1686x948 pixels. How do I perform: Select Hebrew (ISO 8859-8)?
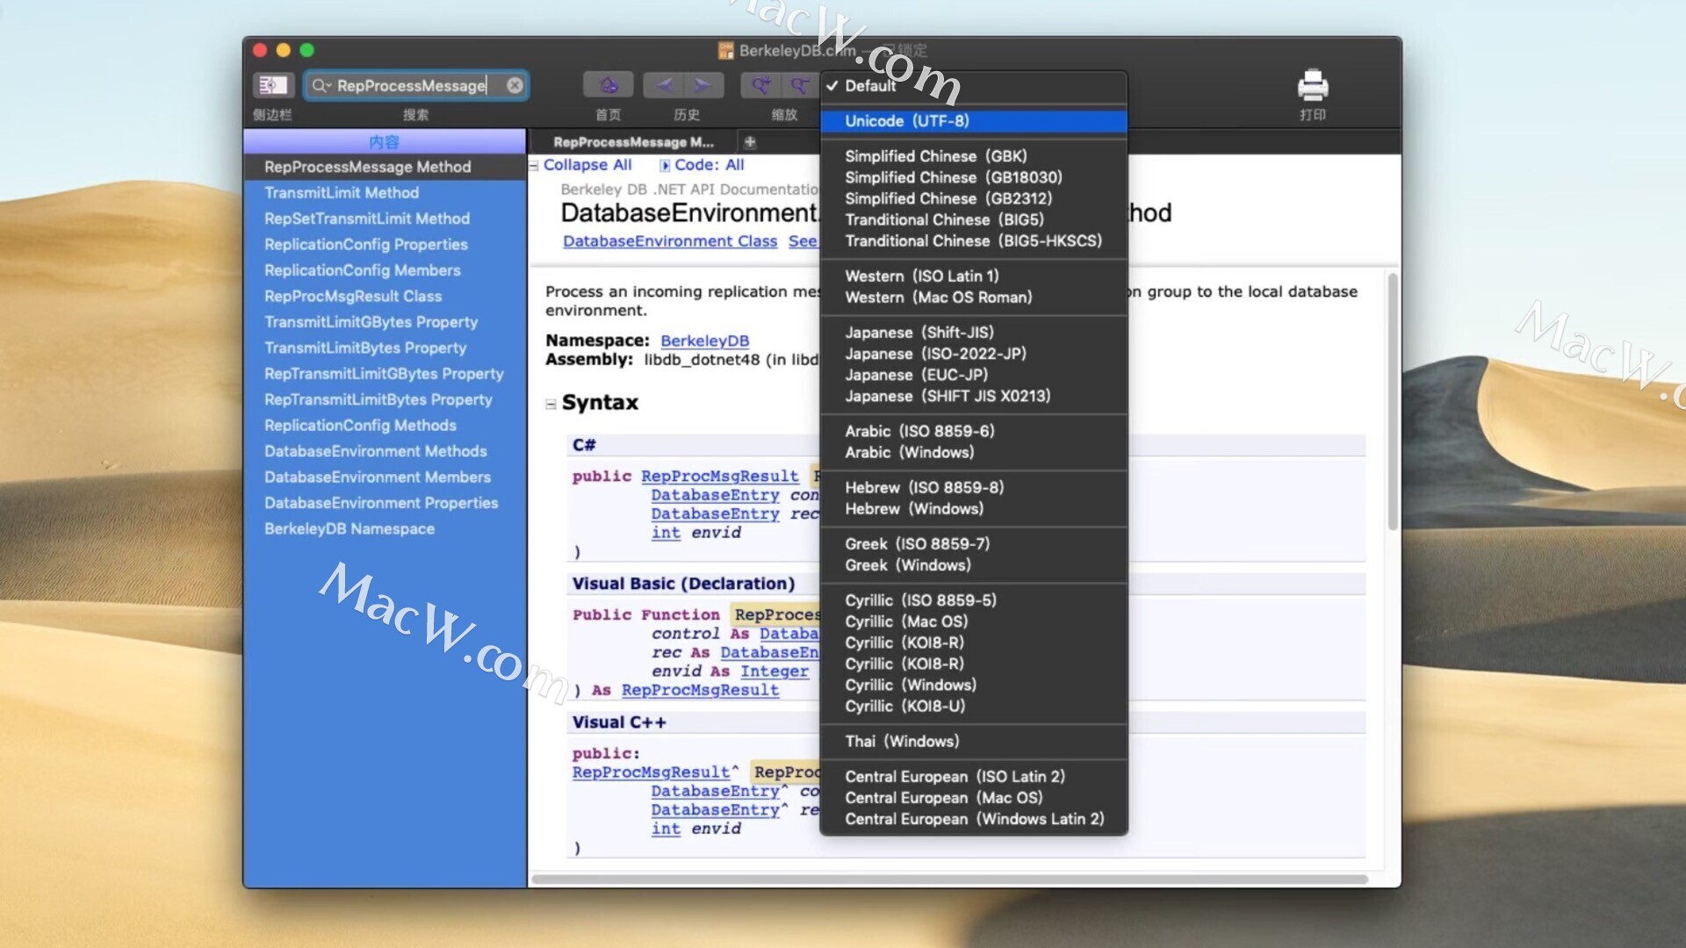pyautogui.click(x=974, y=487)
